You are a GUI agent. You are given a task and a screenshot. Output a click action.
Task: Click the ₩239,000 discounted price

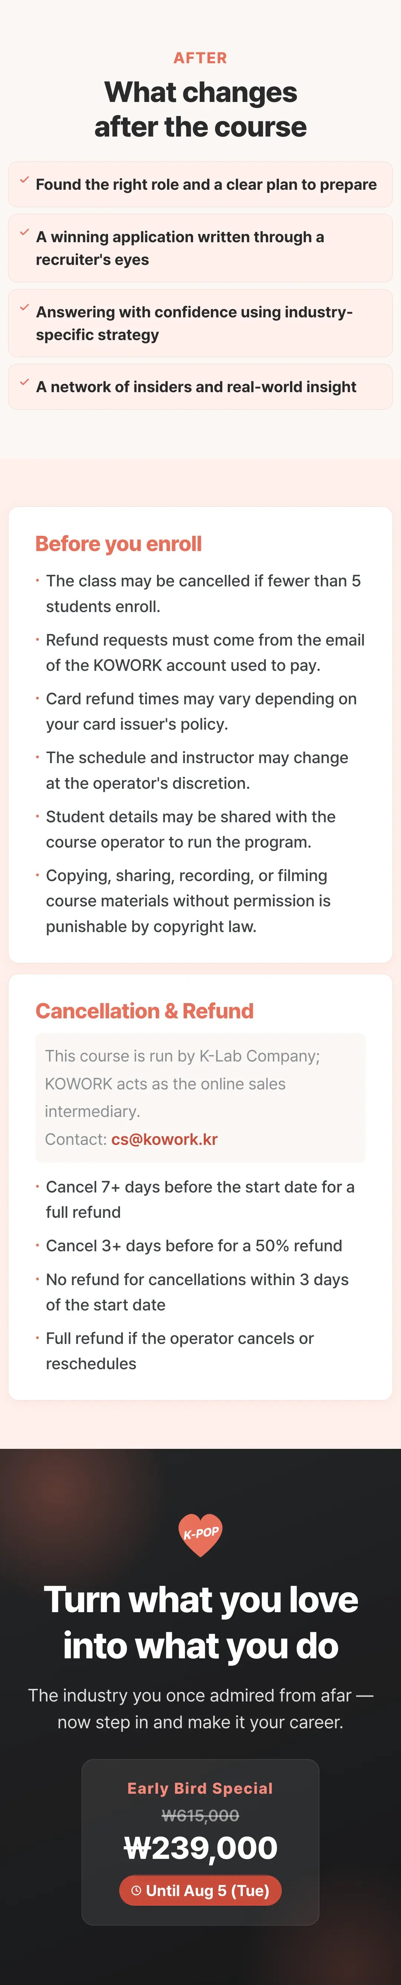tap(200, 1848)
